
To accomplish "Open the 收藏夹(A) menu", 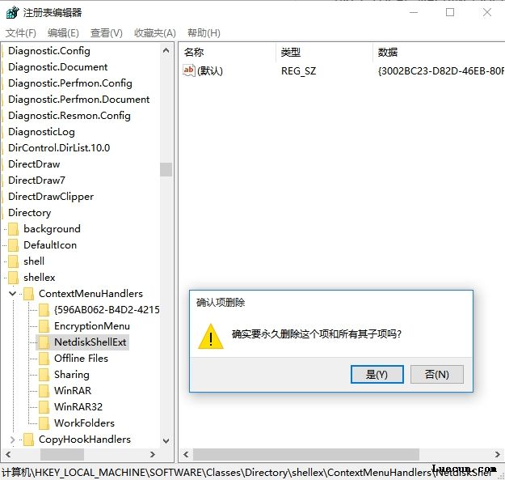I will [x=155, y=33].
